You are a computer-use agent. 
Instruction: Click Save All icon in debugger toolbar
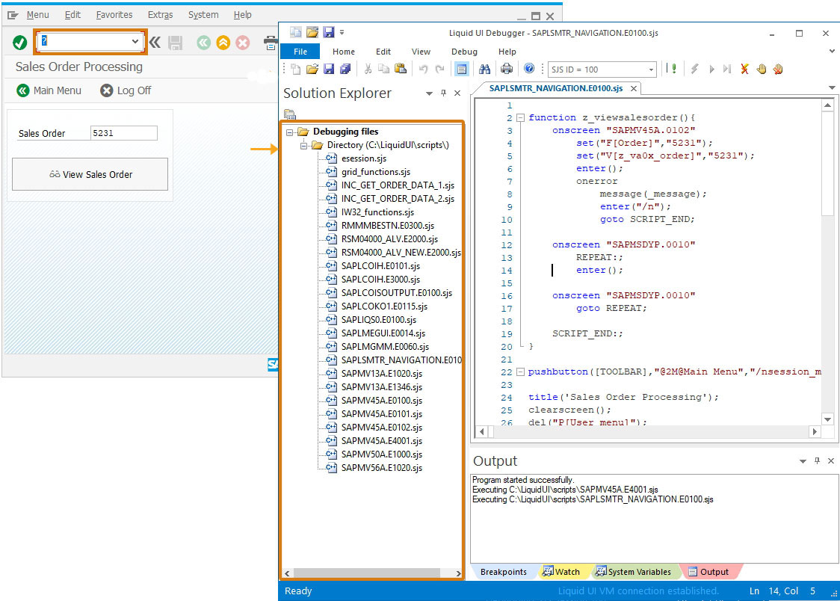click(345, 69)
